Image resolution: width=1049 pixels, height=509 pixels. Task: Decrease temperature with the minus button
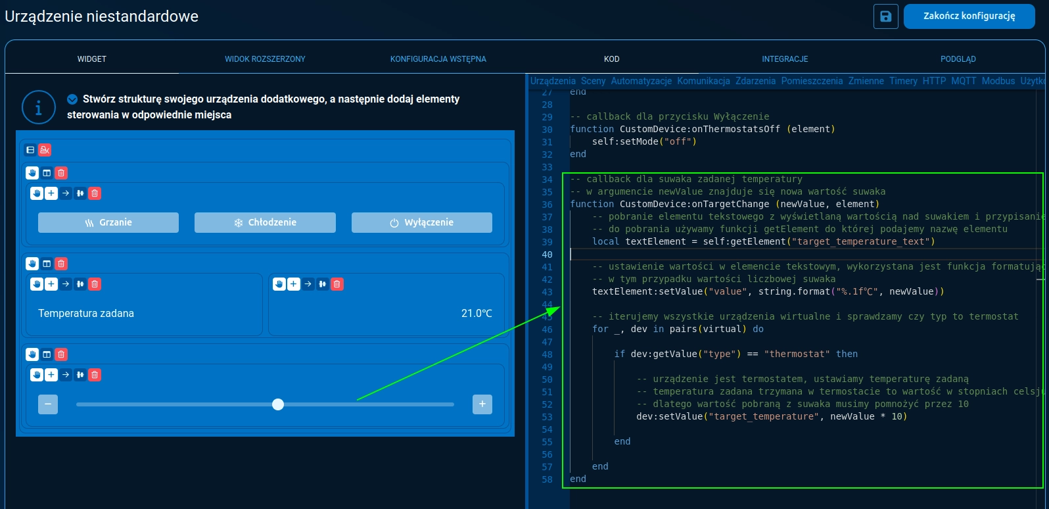tap(48, 404)
